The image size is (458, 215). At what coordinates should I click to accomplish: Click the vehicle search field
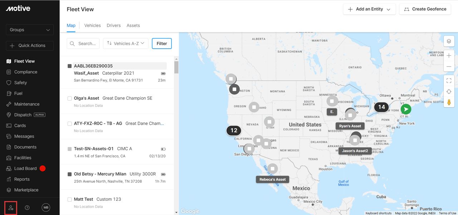pos(83,44)
